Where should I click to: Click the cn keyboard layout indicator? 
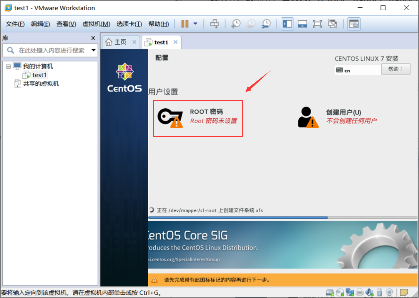(358, 70)
